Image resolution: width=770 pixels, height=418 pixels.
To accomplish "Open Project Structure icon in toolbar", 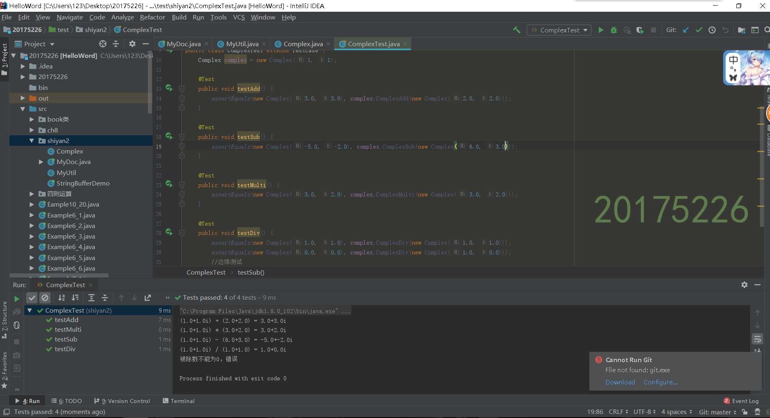I will tap(742, 30).
